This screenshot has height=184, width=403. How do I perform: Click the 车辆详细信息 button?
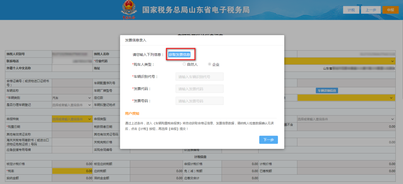[x=327, y=90]
